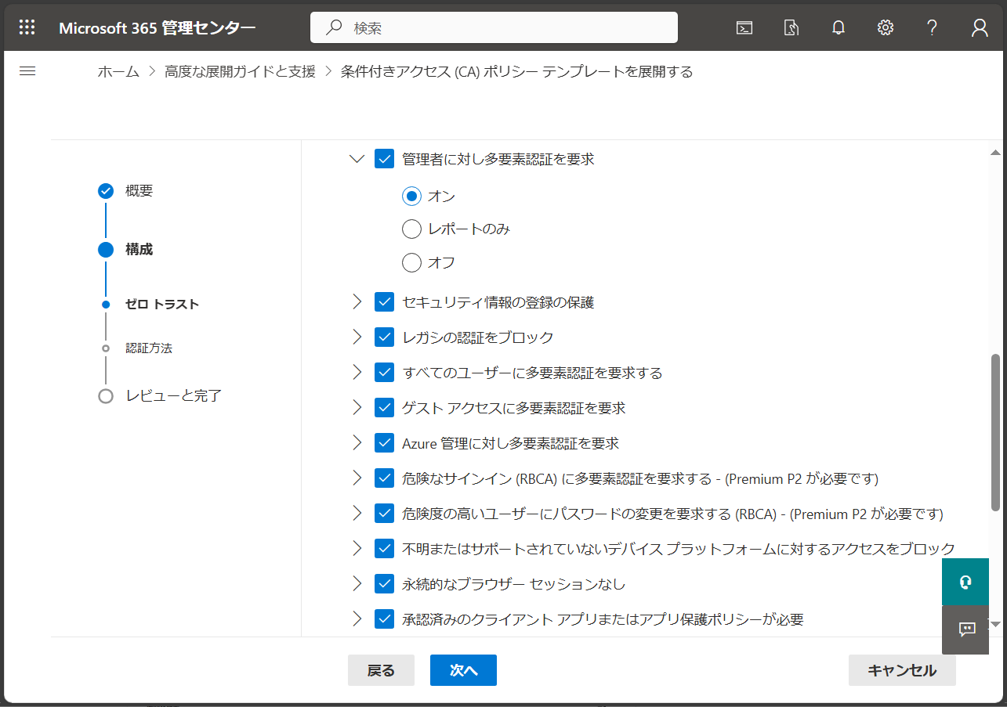This screenshot has height=707, width=1007.
Task: Click inside the 検索 search field
Action: pos(494,27)
